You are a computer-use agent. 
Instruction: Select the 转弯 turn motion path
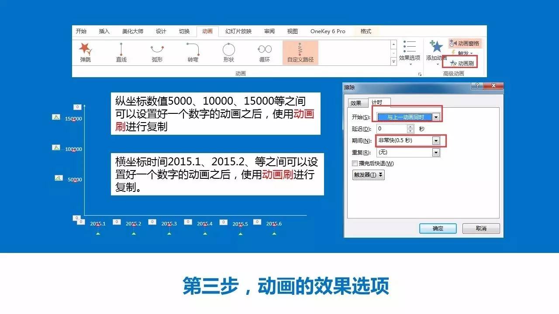pos(193,52)
